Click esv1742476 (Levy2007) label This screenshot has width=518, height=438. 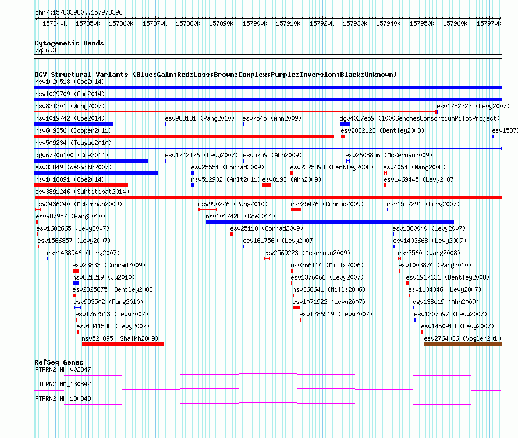[201, 155]
